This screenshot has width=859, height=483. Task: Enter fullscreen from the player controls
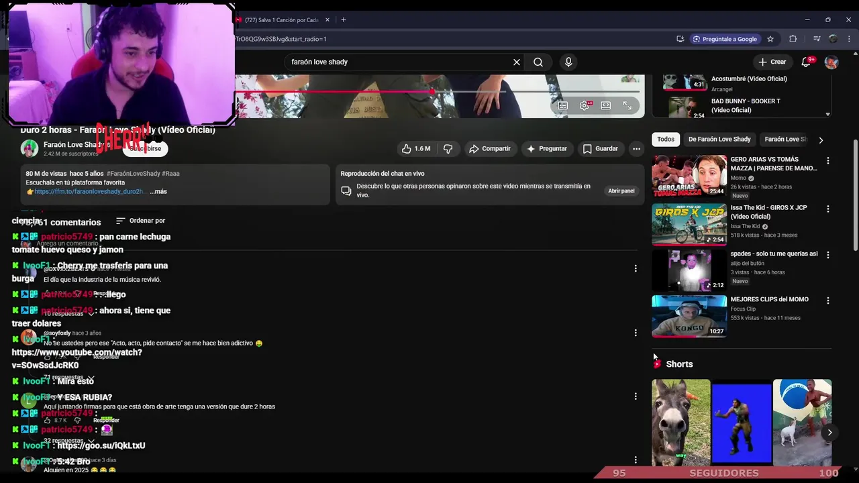coord(627,105)
